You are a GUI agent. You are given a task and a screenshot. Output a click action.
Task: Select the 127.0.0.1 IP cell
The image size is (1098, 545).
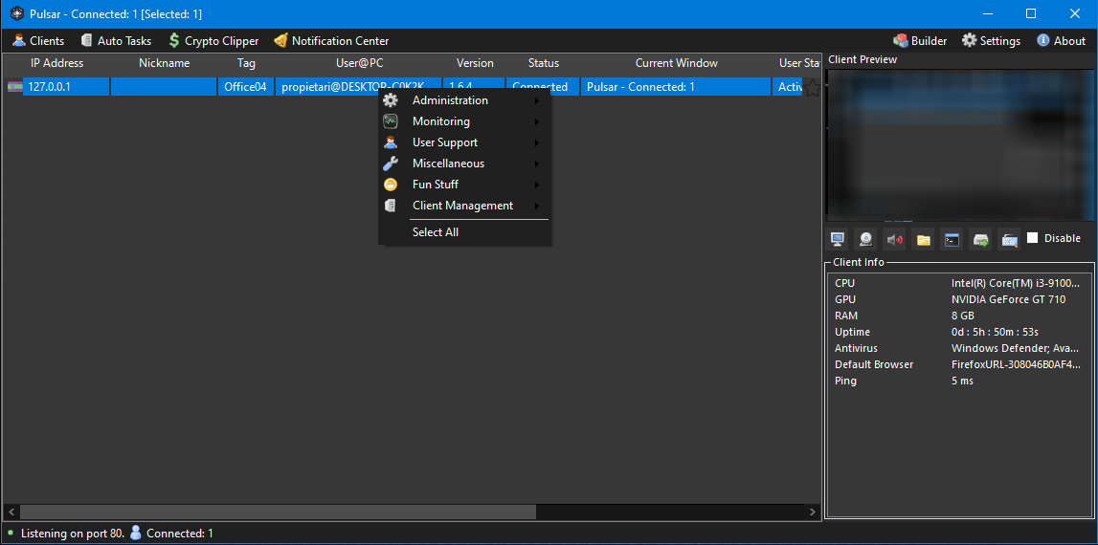(66, 87)
